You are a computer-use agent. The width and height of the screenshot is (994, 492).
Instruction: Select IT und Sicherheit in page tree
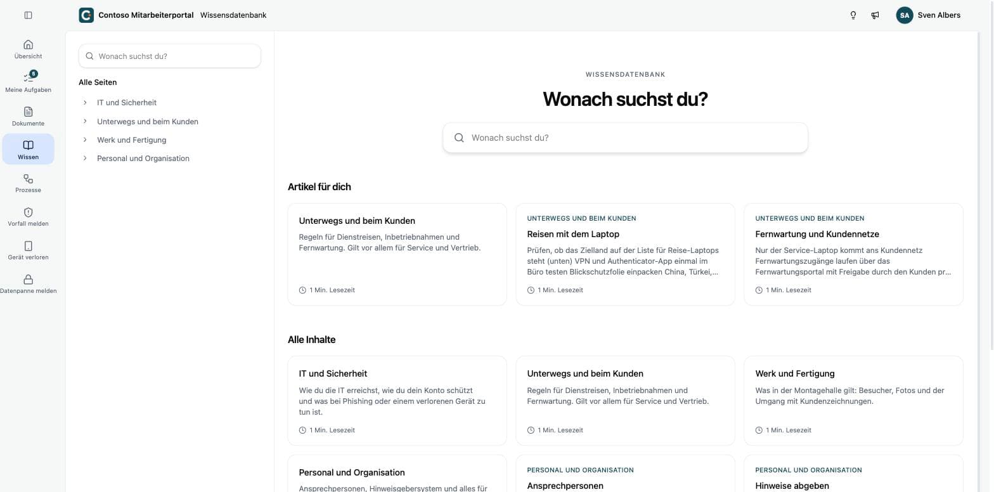click(127, 103)
